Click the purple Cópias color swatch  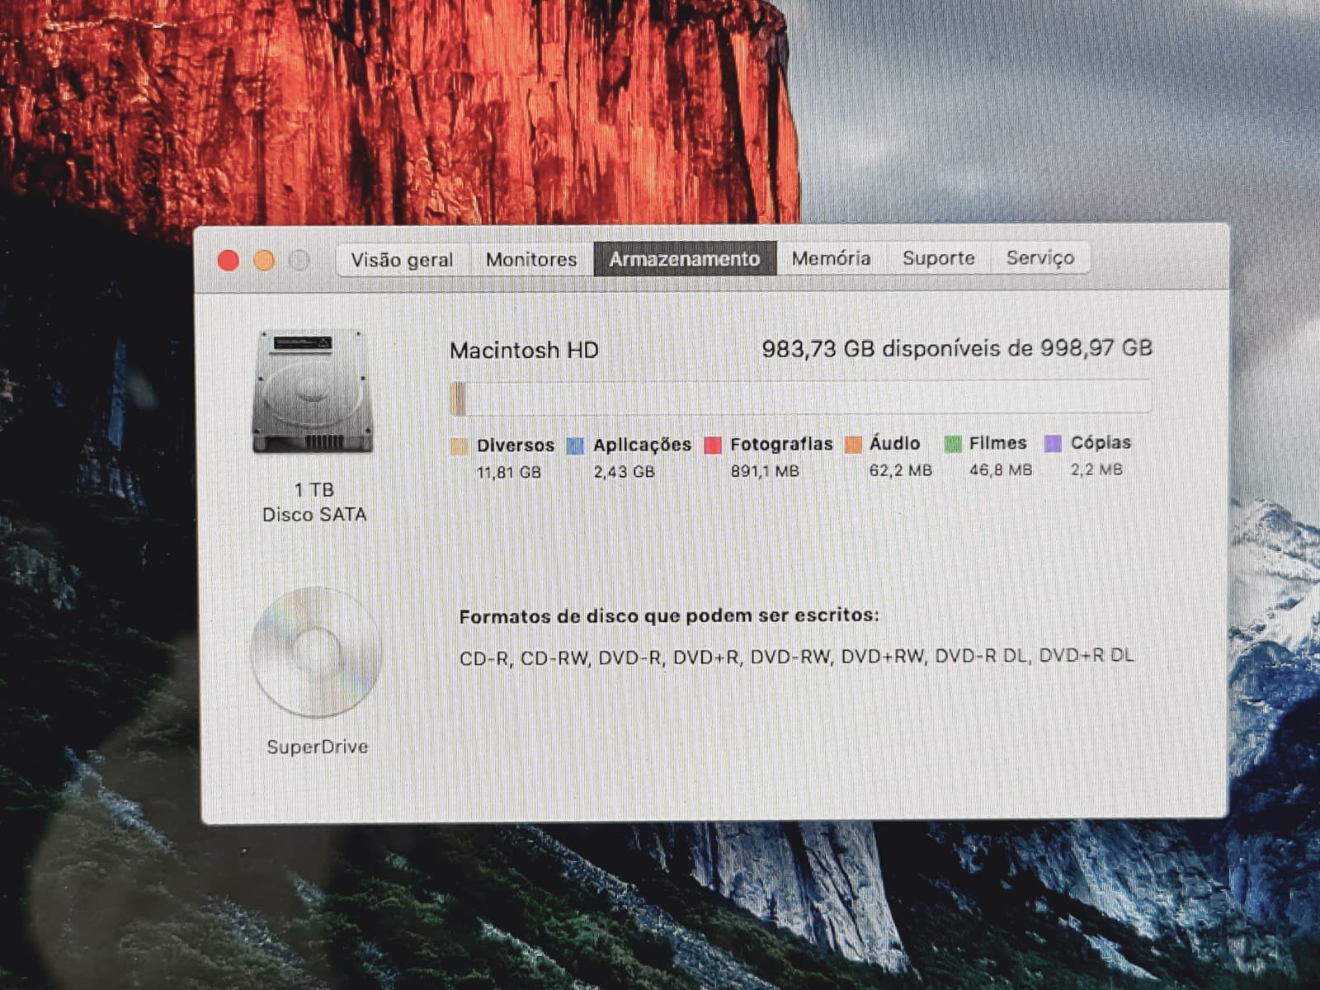(x=1054, y=443)
